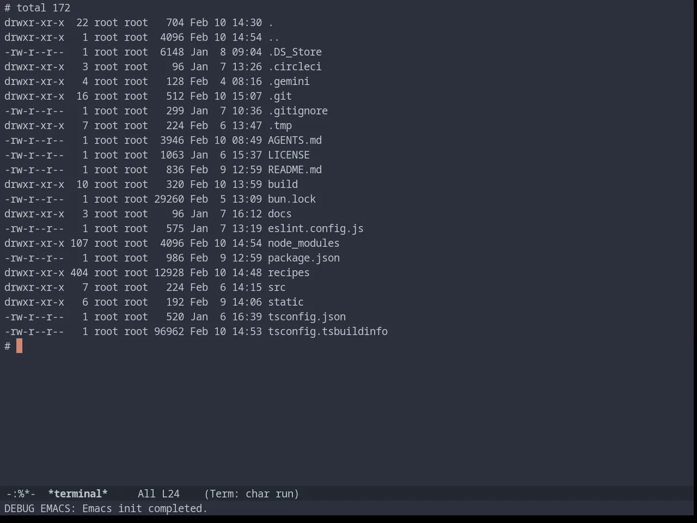Click the .git directory name

pyautogui.click(x=280, y=96)
